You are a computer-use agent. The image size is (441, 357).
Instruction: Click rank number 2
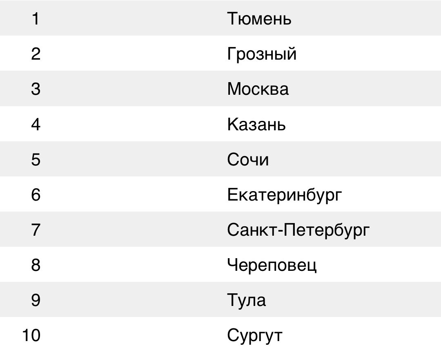(x=36, y=54)
